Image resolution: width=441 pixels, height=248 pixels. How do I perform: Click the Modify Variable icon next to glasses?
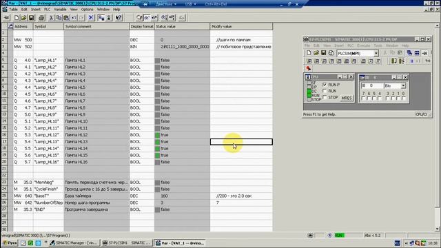coord(154,18)
